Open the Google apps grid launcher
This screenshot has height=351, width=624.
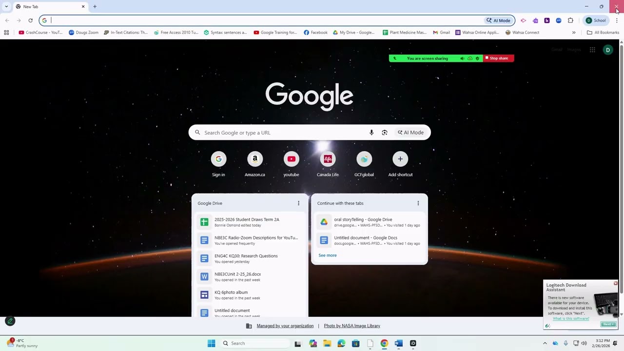[x=592, y=50]
